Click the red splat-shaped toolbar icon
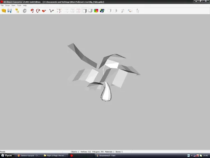 point(44,11)
